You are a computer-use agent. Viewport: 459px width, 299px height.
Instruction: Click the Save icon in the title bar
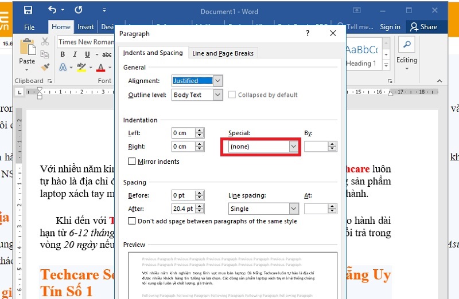click(x=28, y=10)
